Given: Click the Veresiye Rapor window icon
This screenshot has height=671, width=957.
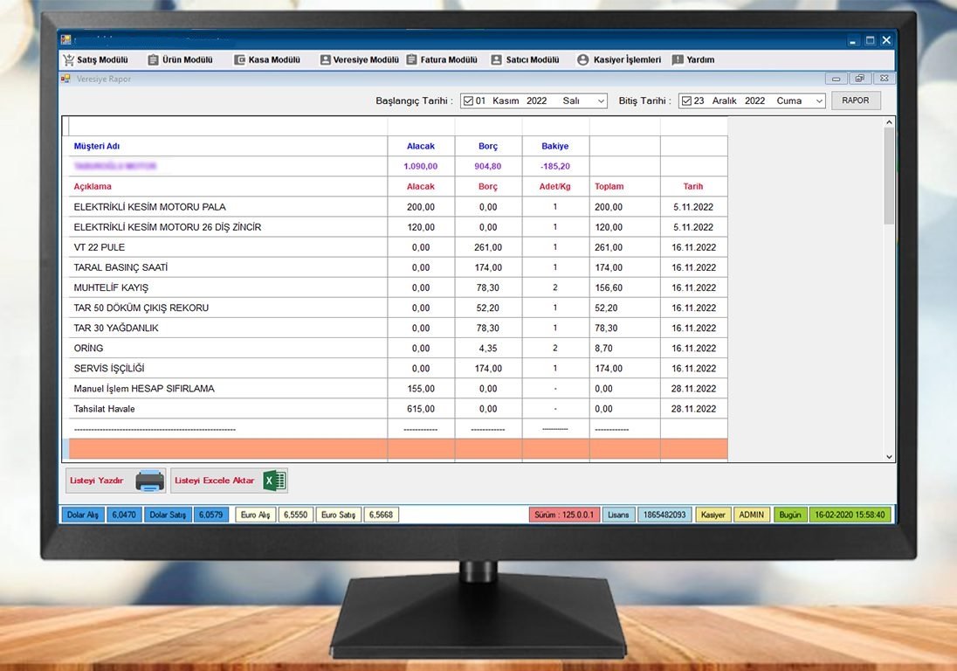Looking at the screenshot, I should [x=65, y=79].
